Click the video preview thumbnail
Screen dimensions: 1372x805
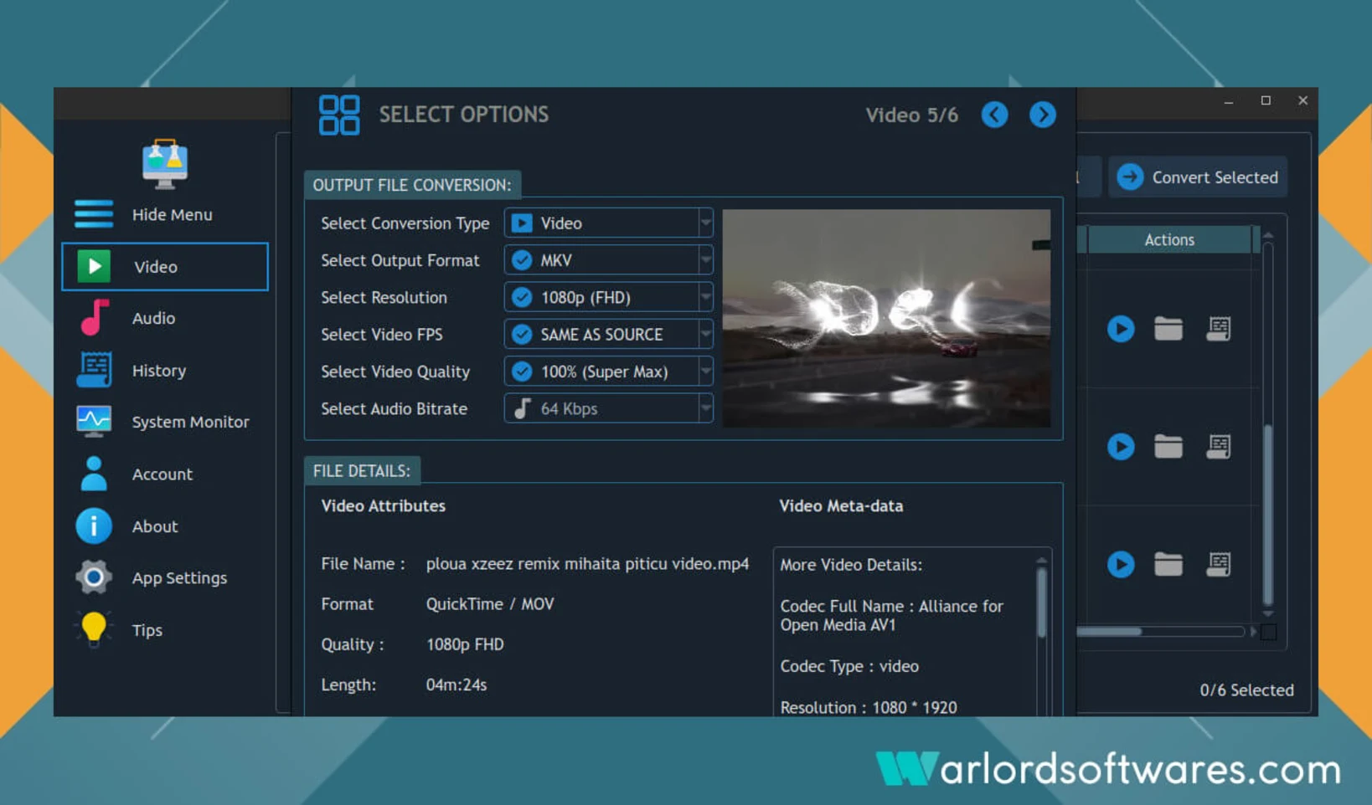click(886, 318)
